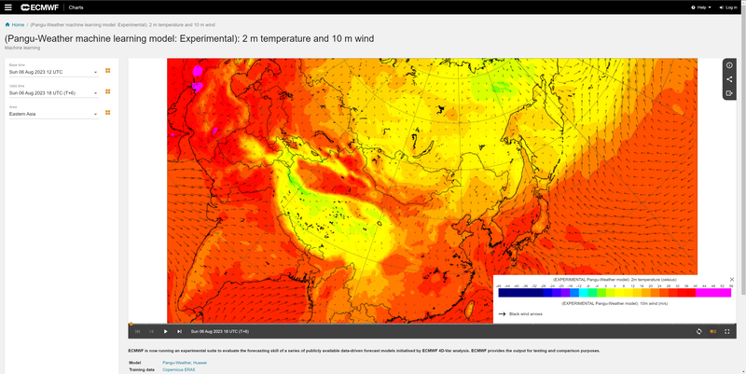The image size is (746, 374).
Task: Close the temperature legend panel
Action: pos(731,280)
